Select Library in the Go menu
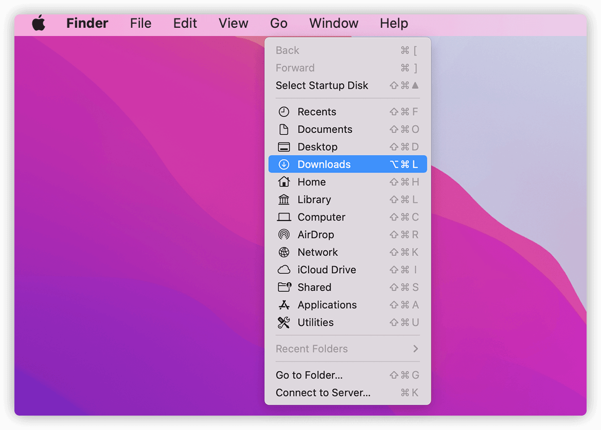 click(348, 199)
